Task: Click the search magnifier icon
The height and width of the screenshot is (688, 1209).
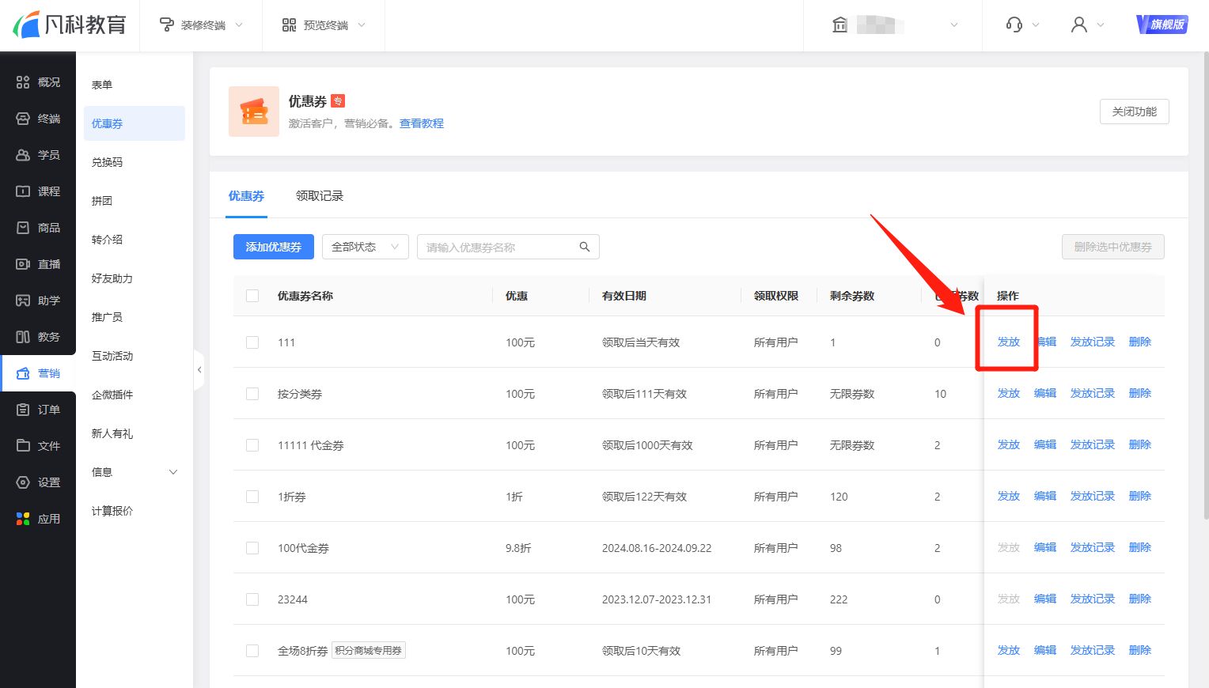Action: [x=585, y=247]
